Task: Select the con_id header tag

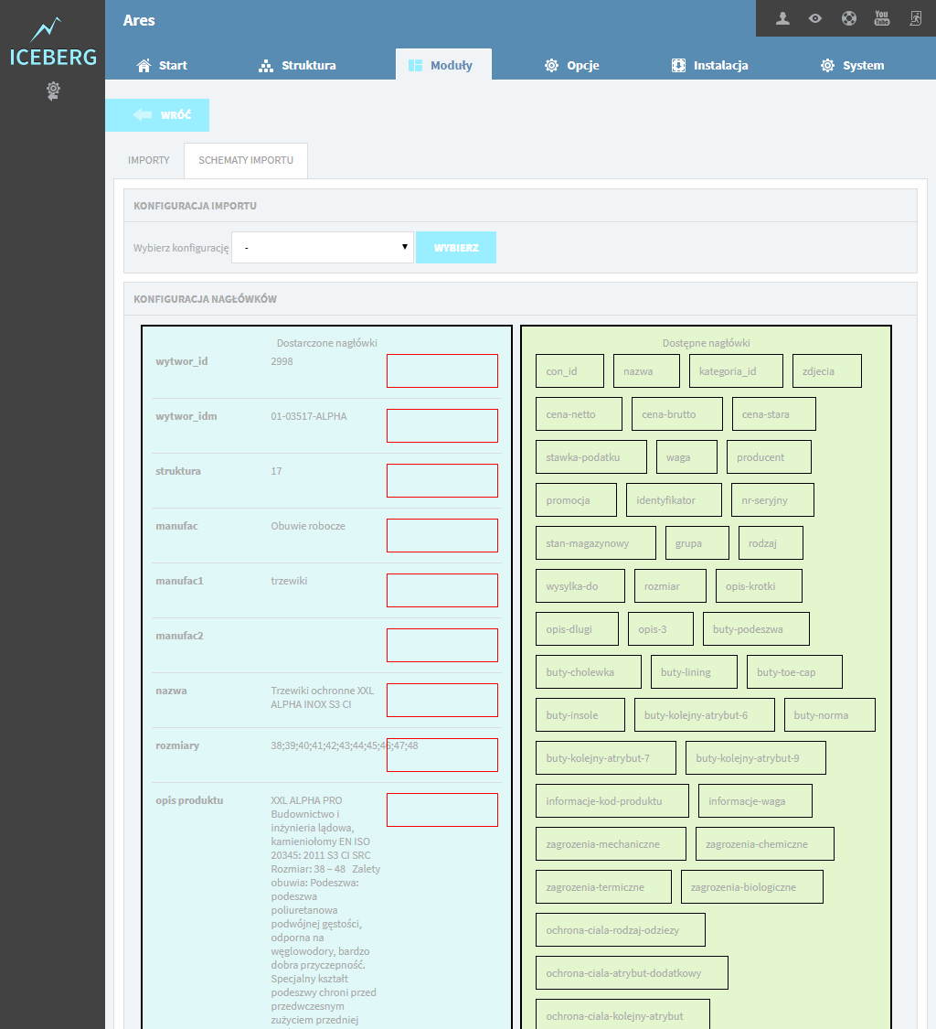Action: (570, 370)
